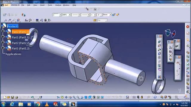Click the Windows Start orb

3,104
